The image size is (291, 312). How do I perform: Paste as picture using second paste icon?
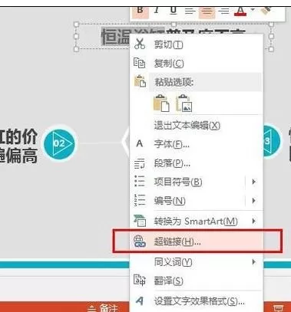184,103
